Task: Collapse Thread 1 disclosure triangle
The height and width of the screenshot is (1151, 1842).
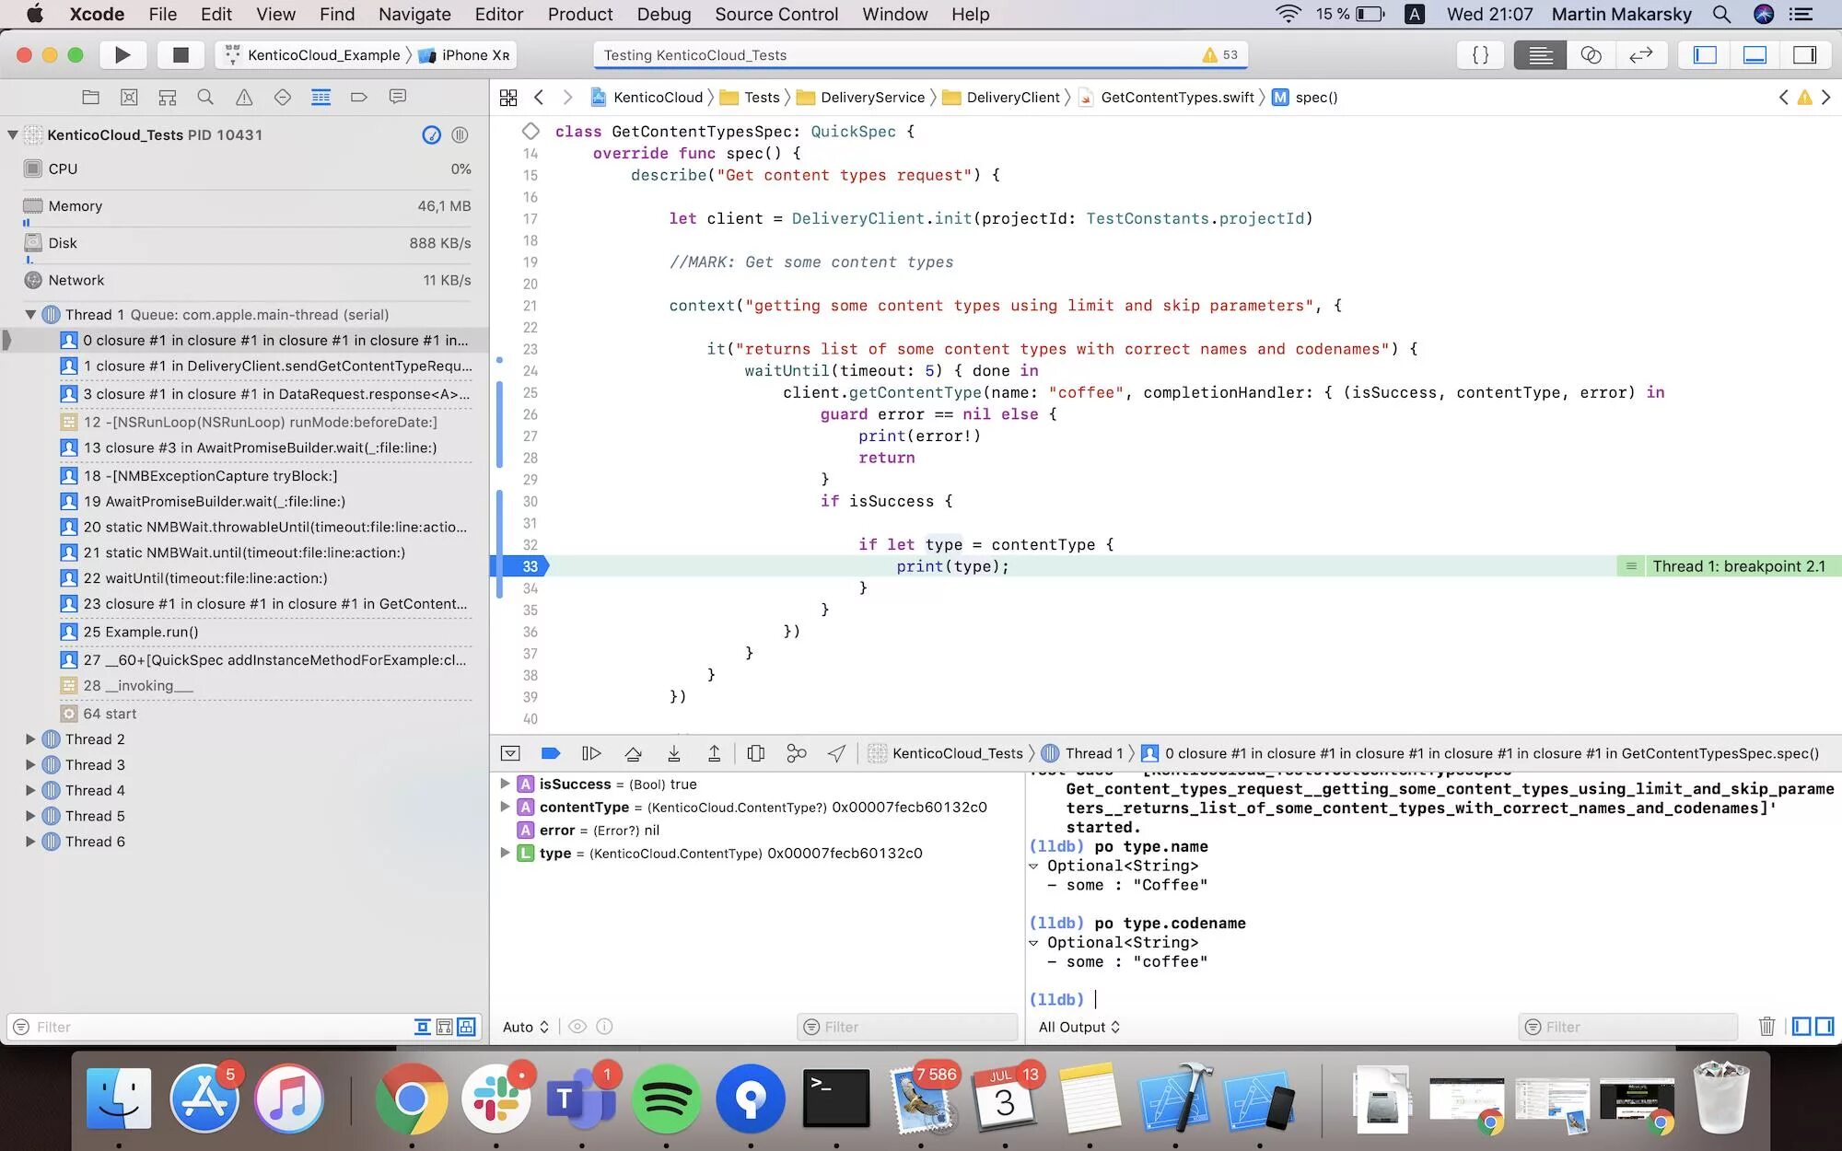Action: [x=30, y=315]
